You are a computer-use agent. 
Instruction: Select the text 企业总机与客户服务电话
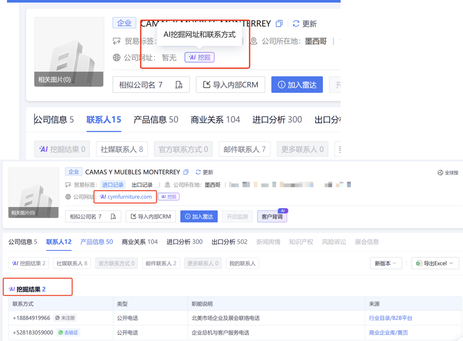click(220, 332)
